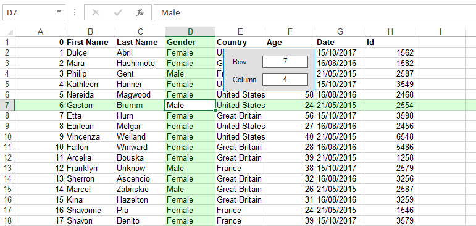Image resolution: width=476 pixels, height=226 pixels.
Task: Select Great Britain in Fallon's row
Action: point(240,148)
